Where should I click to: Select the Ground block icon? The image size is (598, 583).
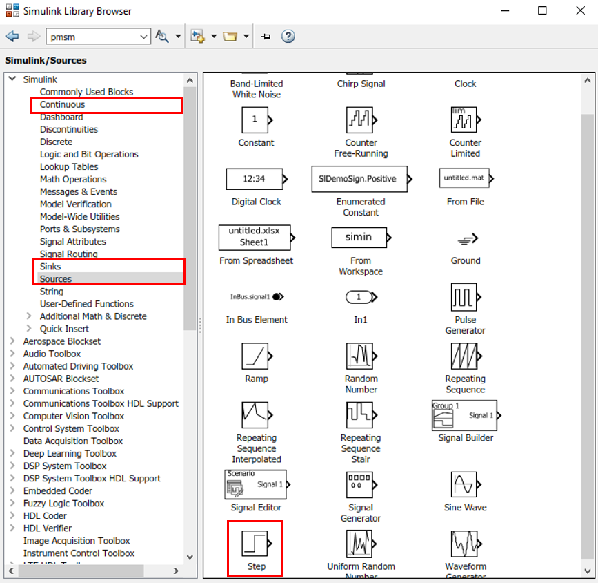[x=467, y=240]
